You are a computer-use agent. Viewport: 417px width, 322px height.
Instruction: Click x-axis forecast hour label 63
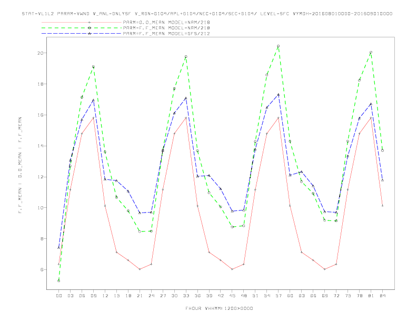click(302, 296)
